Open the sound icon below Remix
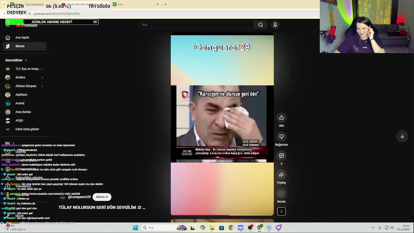This screenshot has width=414, height=233. tap(281, 212)
